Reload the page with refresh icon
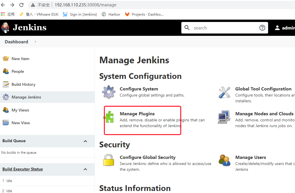This screenshot has height=193, width=295. tap(21, 5)
